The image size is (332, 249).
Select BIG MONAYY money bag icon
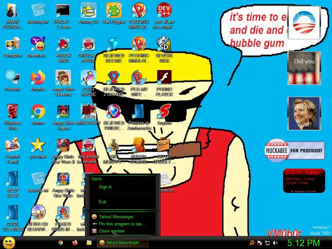pyautogui.click(x=114, y=150)
